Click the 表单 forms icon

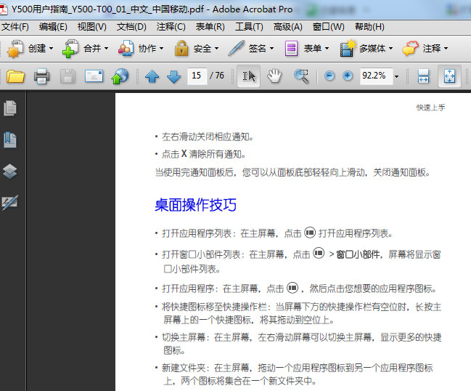click(291, 49)
